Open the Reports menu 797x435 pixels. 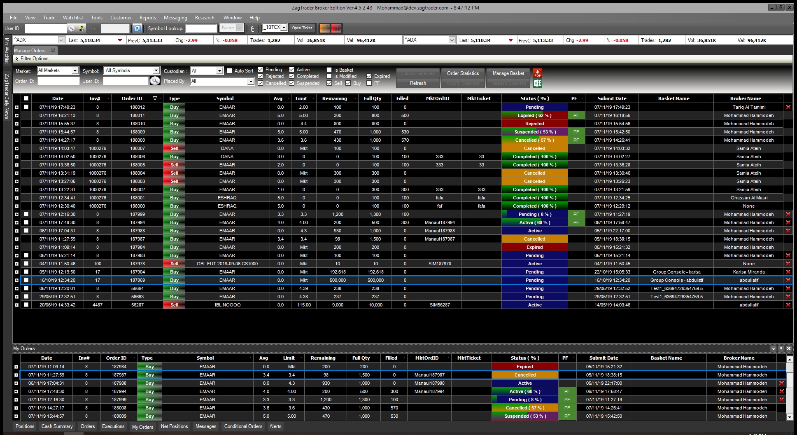pyautogui.click(x=148, y=18)
